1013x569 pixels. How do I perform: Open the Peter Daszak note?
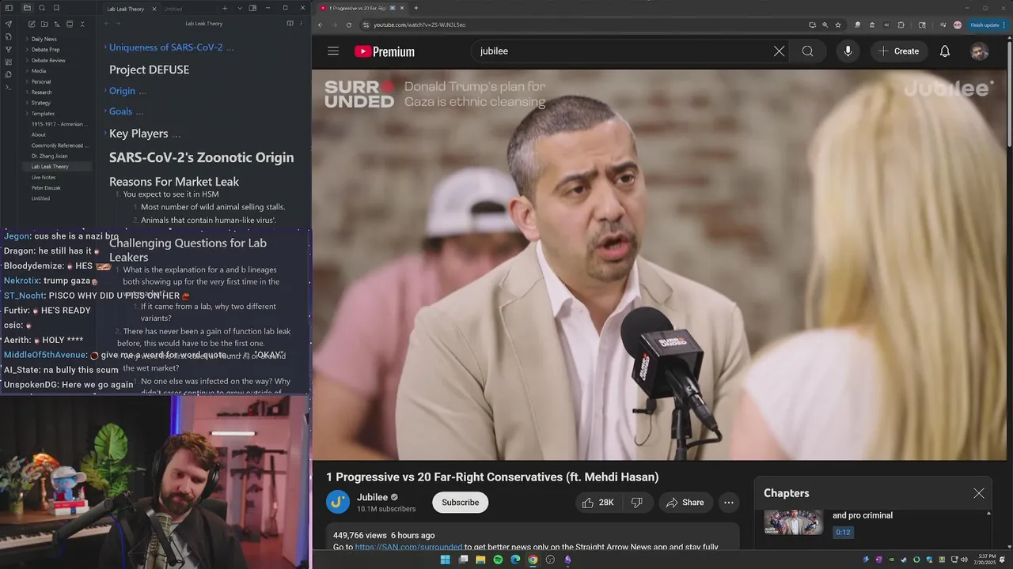pos(46,188)
